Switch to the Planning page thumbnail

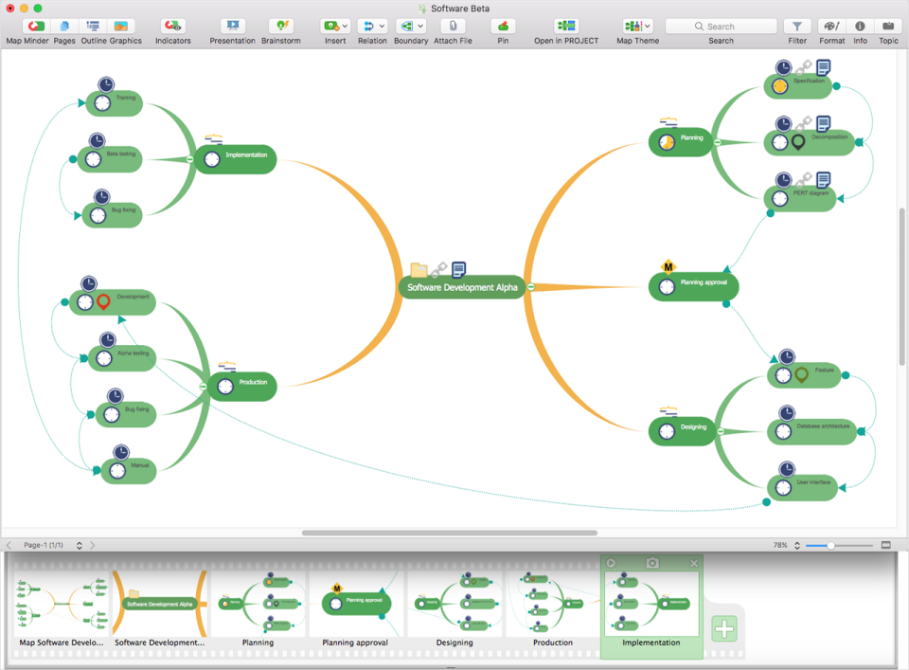coord(258,602)
